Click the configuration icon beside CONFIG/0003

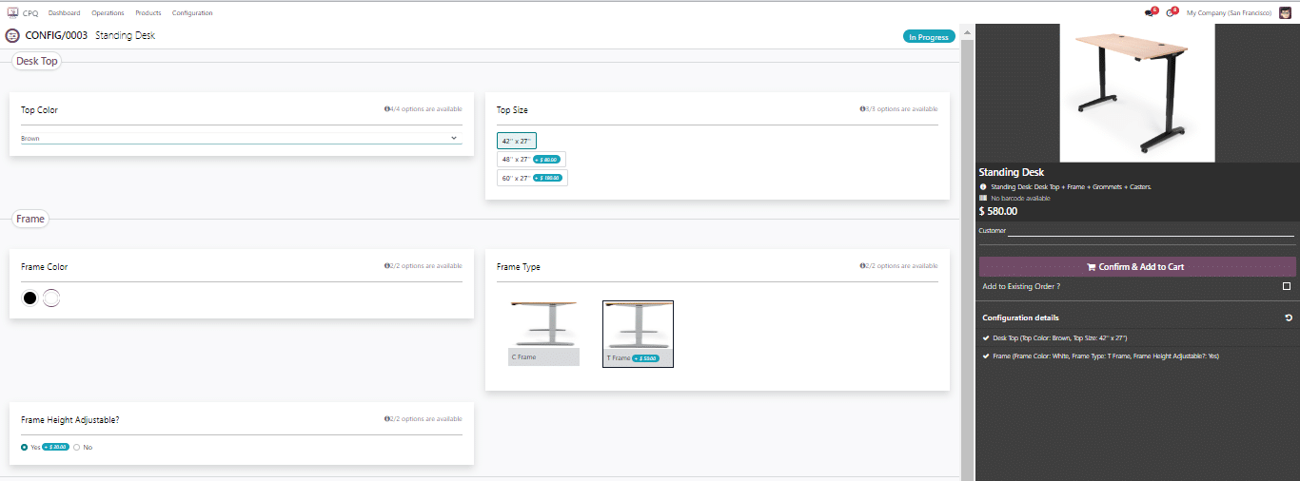click(12, 35)
